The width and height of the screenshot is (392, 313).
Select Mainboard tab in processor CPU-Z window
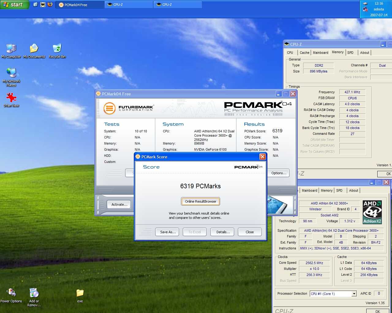310,190
